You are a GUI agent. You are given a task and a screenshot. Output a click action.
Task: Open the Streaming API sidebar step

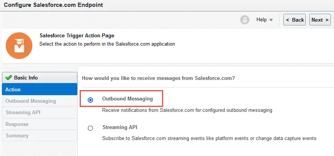[40, 112]
